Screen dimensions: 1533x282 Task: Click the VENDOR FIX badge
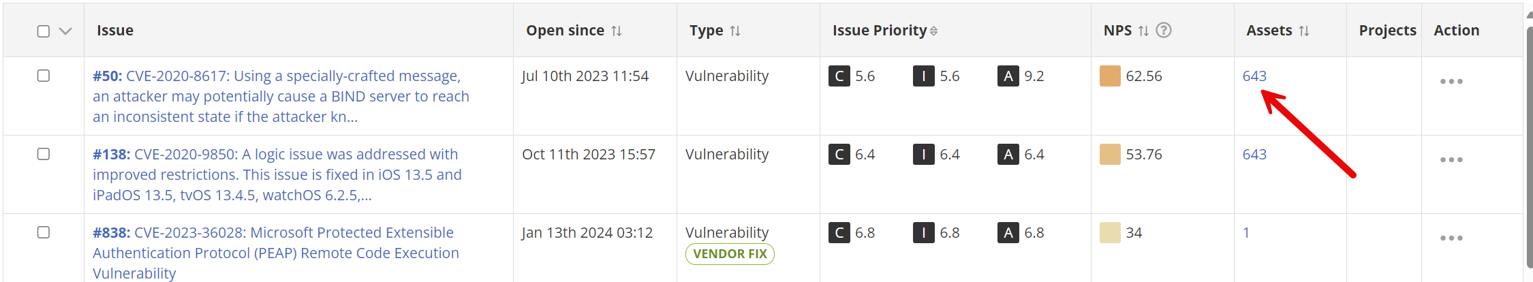[730, 254]
